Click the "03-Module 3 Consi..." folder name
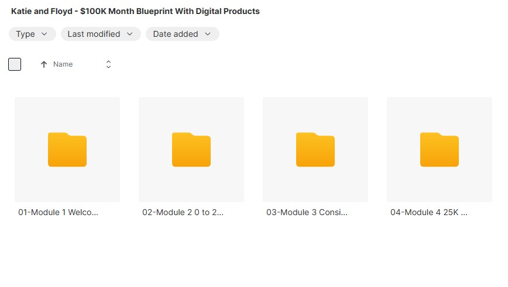Viewport: 508px width, 287px height. click(307, 213)
